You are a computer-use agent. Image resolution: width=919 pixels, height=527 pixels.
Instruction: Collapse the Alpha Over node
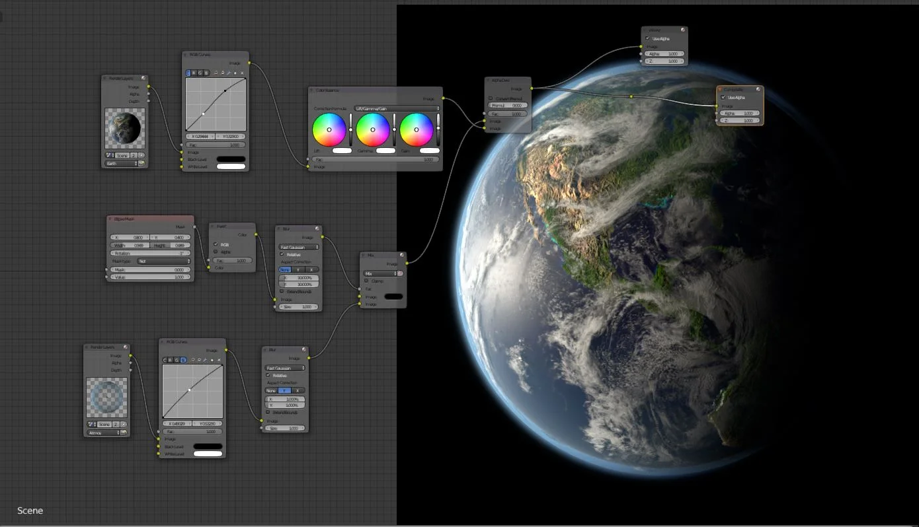point(488,80)
